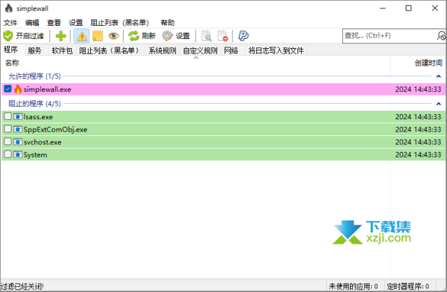The height and width of the screenshot is (292, 447).
Task: Switch to the 自定义规则 tab
Action: (x=200, y=51)
